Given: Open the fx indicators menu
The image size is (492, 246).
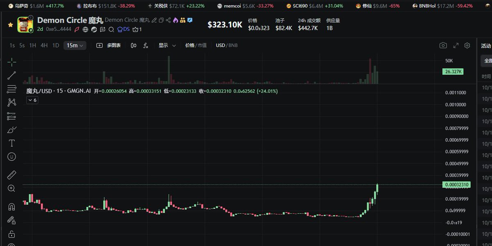Looking at the screenshot, I should 146,46.
